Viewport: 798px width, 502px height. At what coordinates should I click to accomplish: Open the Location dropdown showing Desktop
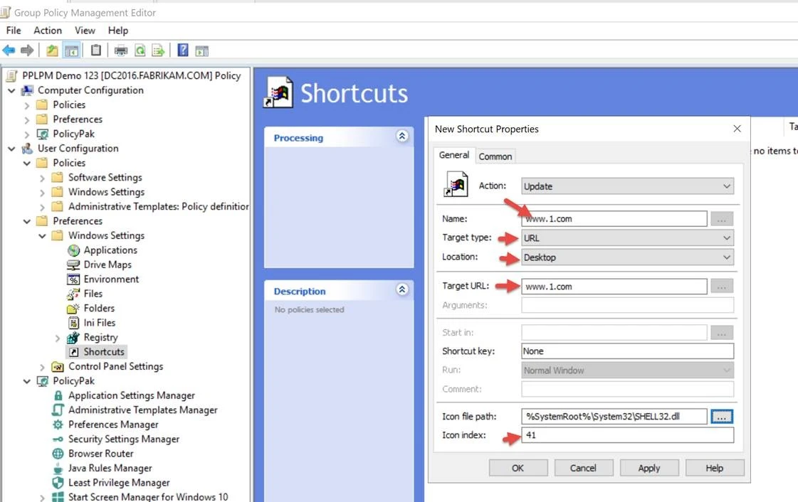click(627, 257)
